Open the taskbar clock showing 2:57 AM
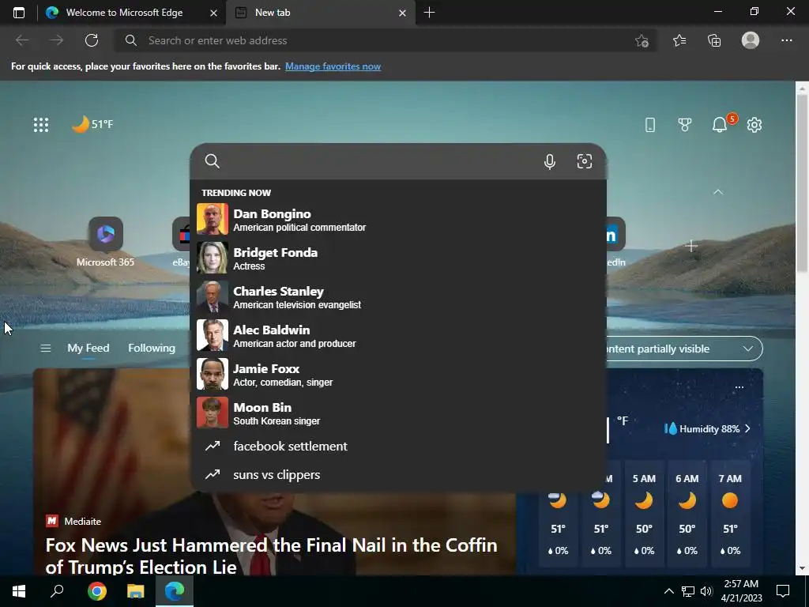The width and height of the screenshot is (809, 607). (x=741, y=591)
